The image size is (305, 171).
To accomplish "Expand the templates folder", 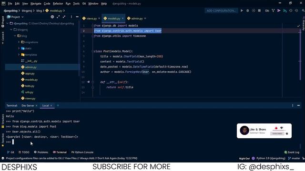I will [19, 55].
